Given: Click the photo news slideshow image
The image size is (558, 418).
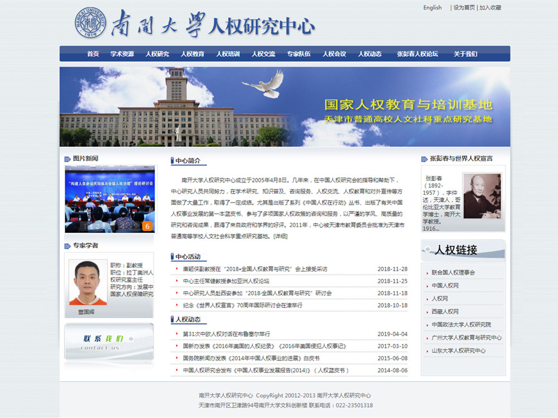Looking at the screenshot, I should (109, 198).
